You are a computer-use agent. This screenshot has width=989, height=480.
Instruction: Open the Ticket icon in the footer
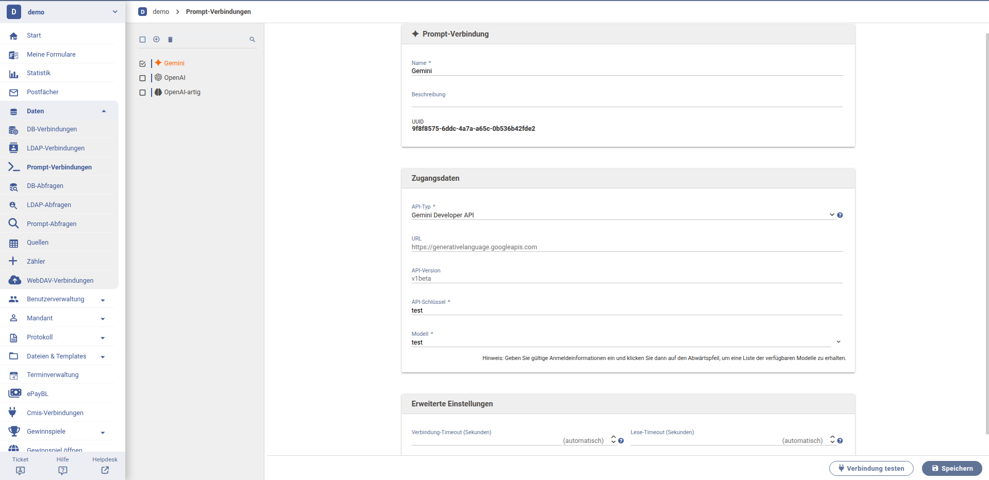(x=21, y=470)
